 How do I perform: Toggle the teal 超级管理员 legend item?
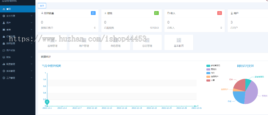213,66
